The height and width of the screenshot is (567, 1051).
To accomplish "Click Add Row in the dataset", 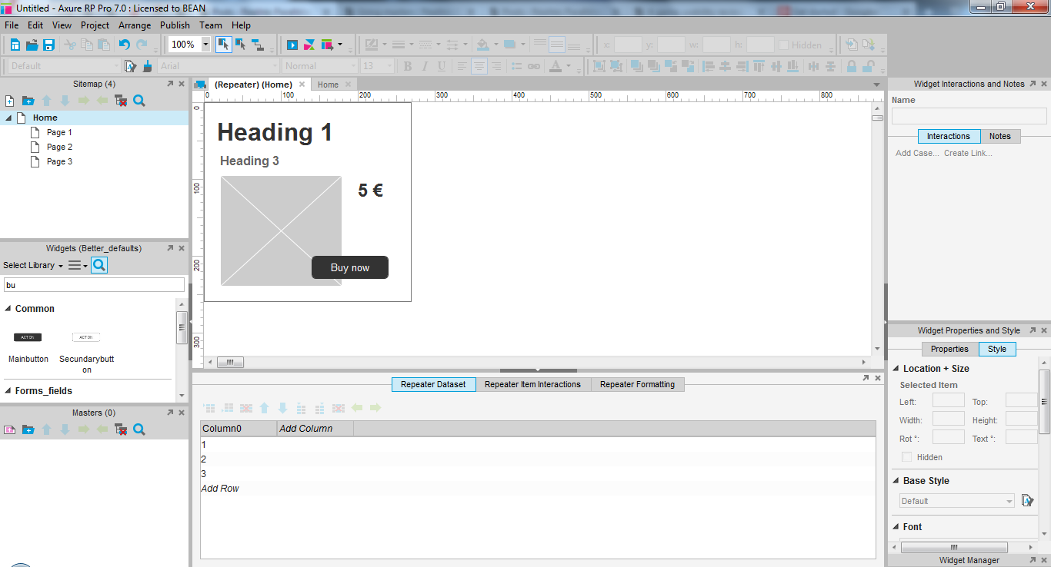I will click(x=220, y=489).
